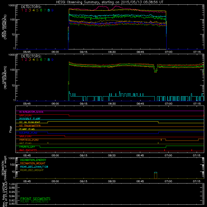Click the ATTENUATOR_STATE flag label

click(31, 112)
